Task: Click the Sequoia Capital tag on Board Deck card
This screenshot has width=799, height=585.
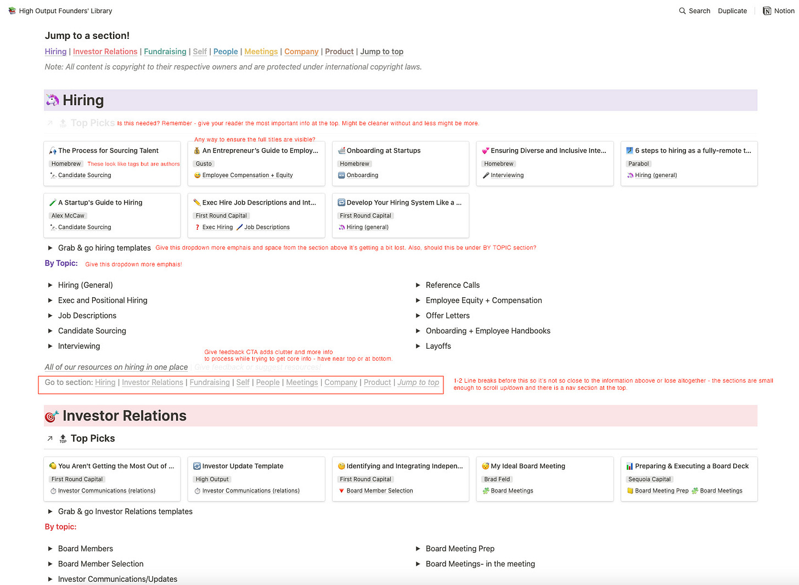Action: (650, 479)
